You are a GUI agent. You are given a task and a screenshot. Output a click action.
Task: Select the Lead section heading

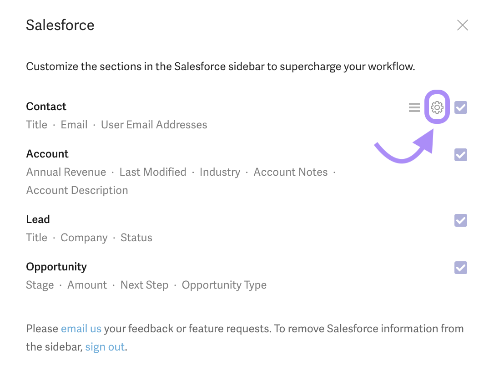[x=38, y=219]
